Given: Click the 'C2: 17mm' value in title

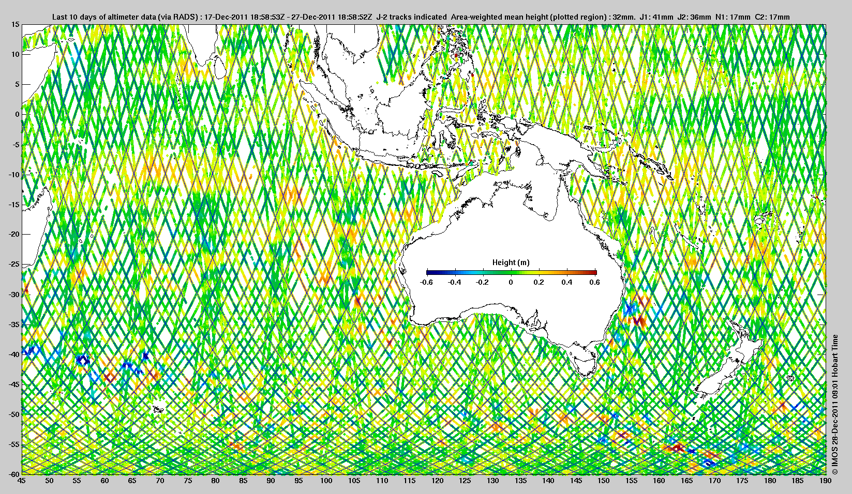Looking at the screenshot, I should point(772,17).
